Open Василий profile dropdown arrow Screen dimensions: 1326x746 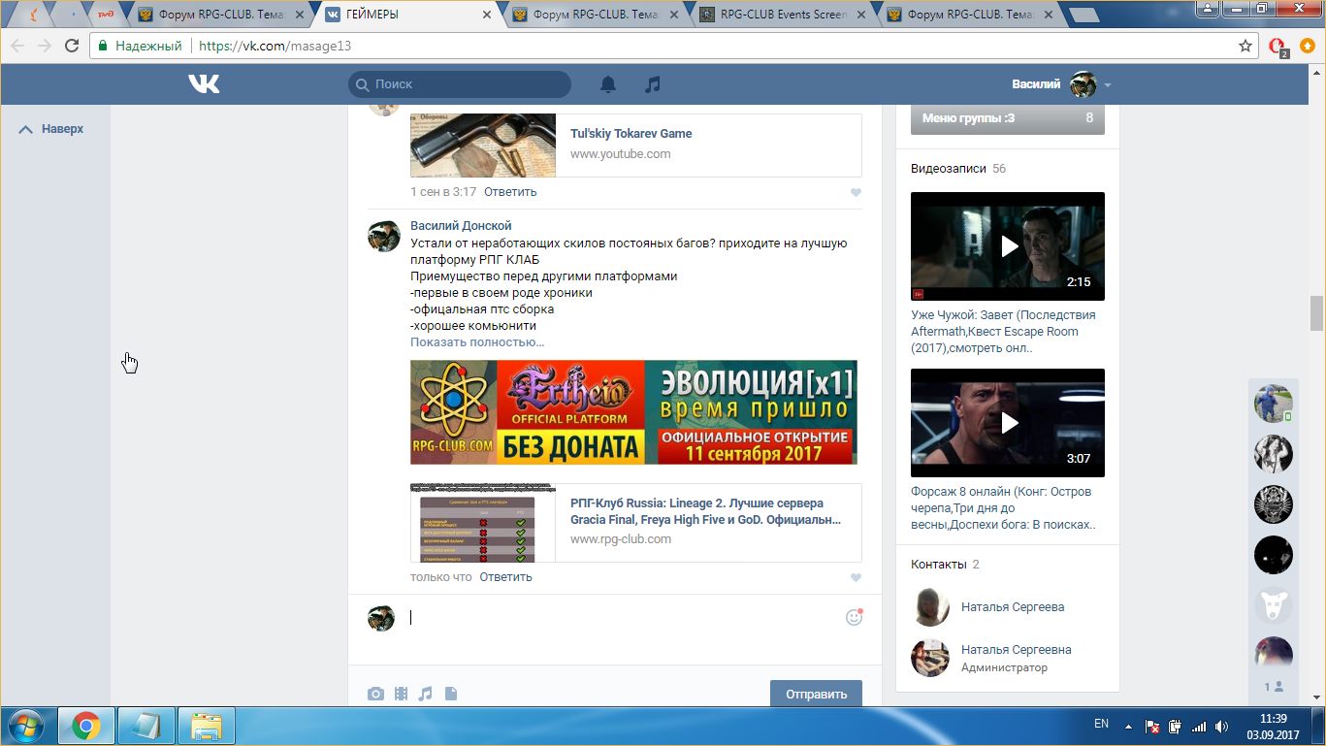pyautogui.click(x=1107, y=85)
